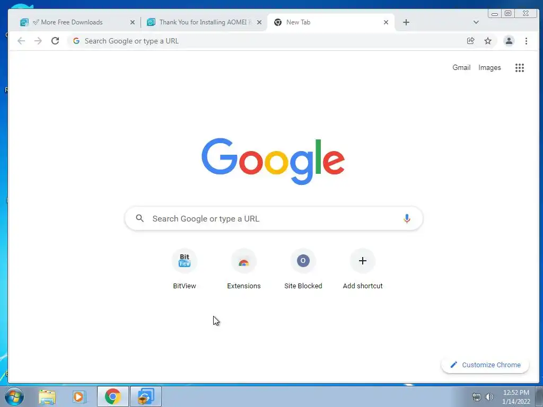Launch Windows Media Player from taskbar
This screenshot has width=543, height=407.
(80, 396)
